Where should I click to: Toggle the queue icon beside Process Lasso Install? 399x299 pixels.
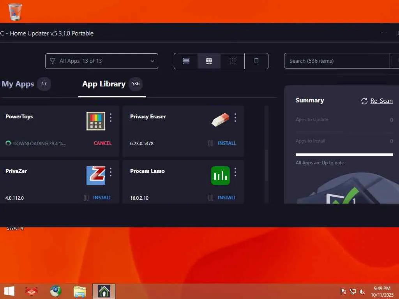211,198
